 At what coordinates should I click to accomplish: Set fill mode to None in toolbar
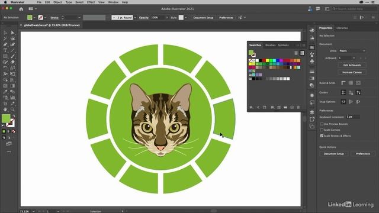[14, 131]
